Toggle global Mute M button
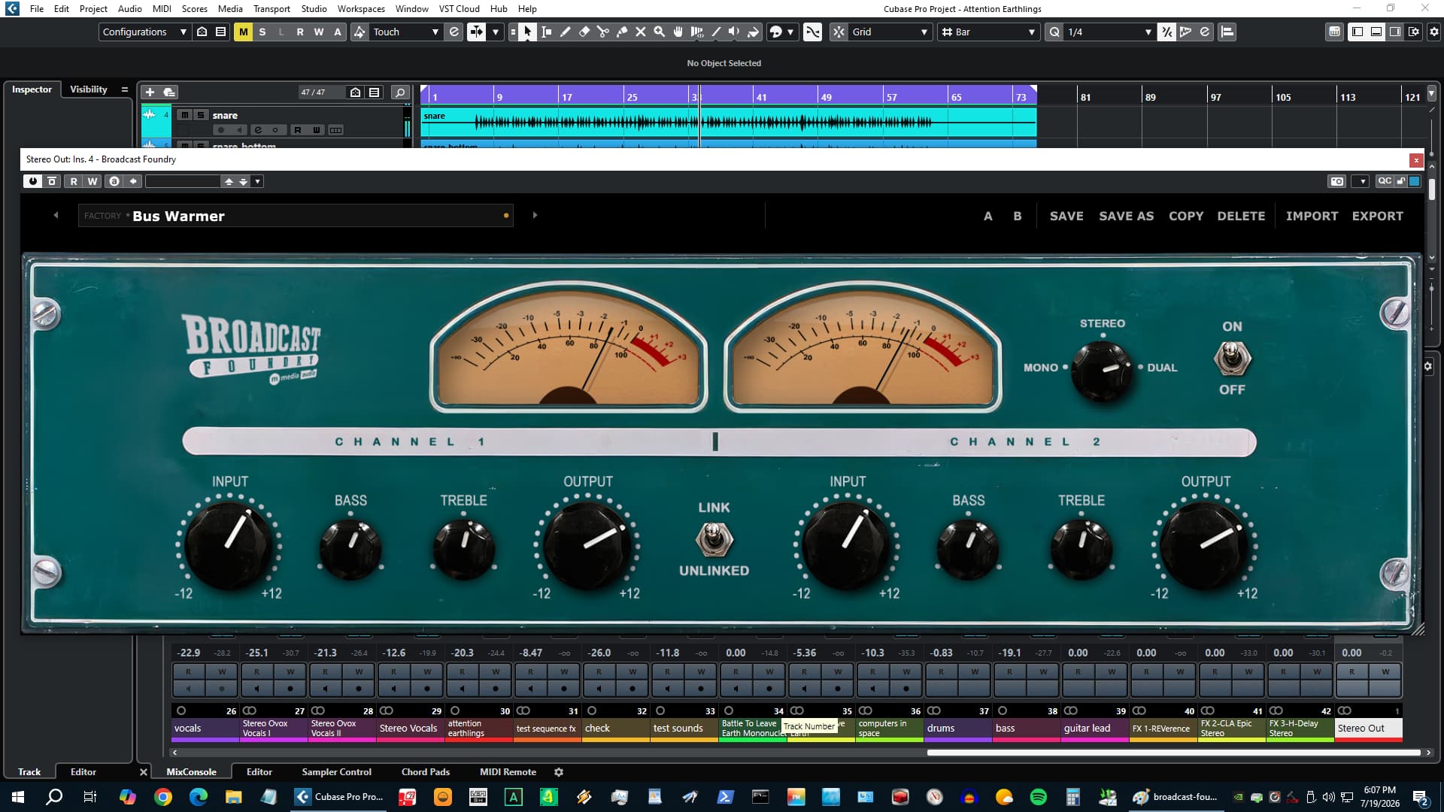Screen dimensions: 1444x812 click(x=243, y=32)
